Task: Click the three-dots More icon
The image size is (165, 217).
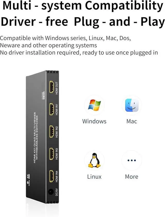Action: (132, 160)
